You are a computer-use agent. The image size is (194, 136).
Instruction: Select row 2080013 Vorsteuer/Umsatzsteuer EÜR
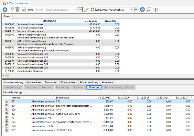click(61, 64)
